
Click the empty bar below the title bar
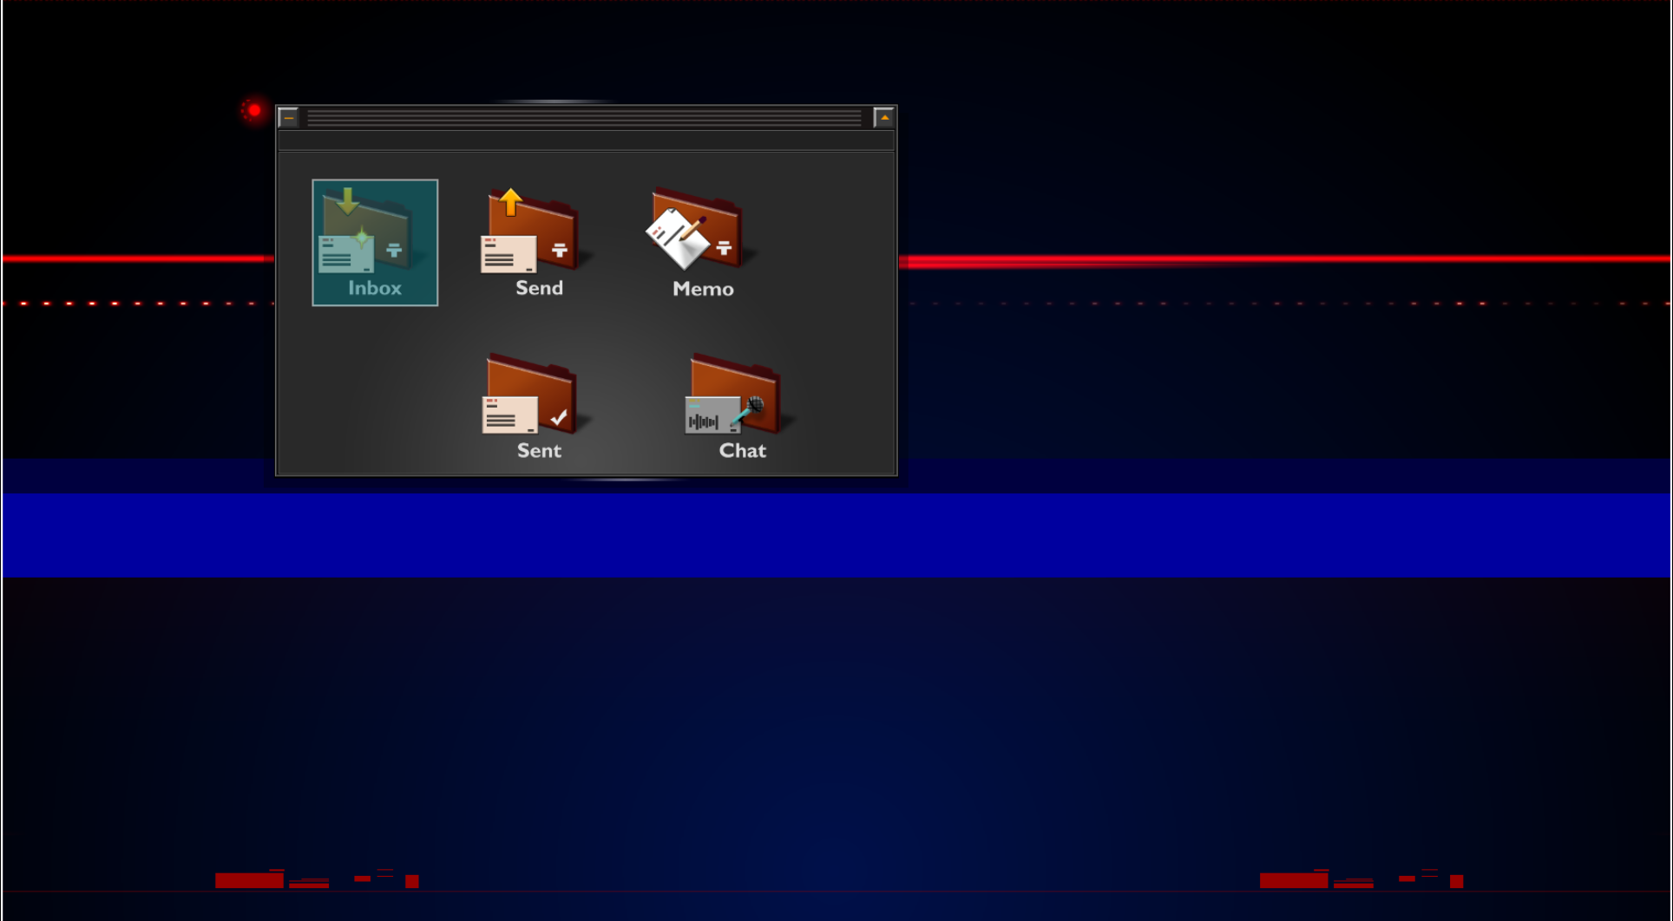pyautogui.click(x=585, y=140)
